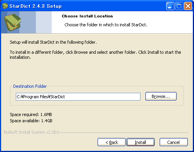Start installation with the Install button
Screen dimensions: 194x152
pos(140,142)
